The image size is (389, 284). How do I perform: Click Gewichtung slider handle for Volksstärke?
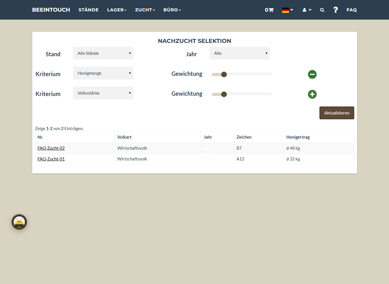224,94
